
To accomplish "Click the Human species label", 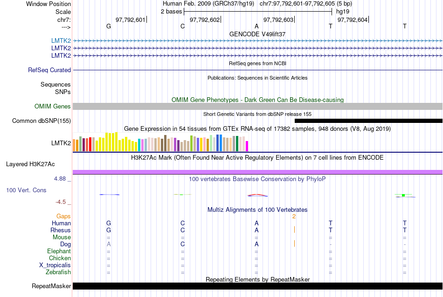I will pyautogui.click(x=61, y=223).
